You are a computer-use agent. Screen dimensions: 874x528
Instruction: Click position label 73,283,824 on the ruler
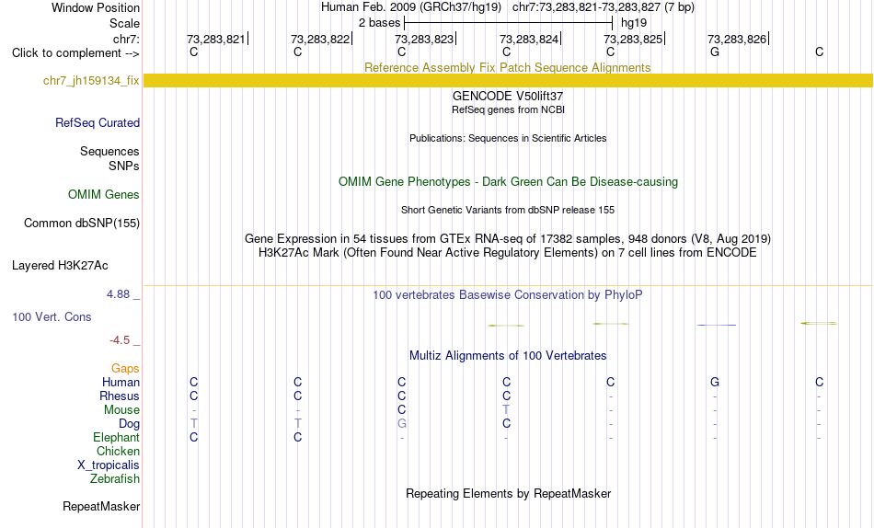[529, 39]
